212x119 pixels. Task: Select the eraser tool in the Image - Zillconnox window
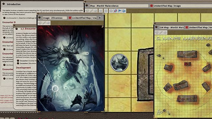point(48,23)
